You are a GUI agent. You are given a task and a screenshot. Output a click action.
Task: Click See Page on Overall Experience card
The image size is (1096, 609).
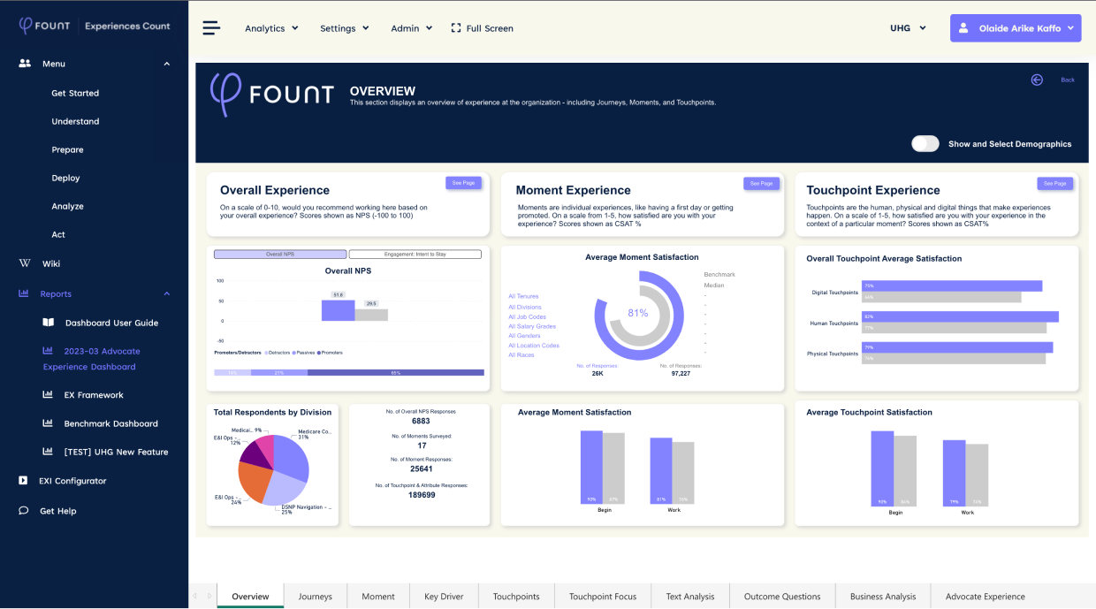(x=463, y=183)
